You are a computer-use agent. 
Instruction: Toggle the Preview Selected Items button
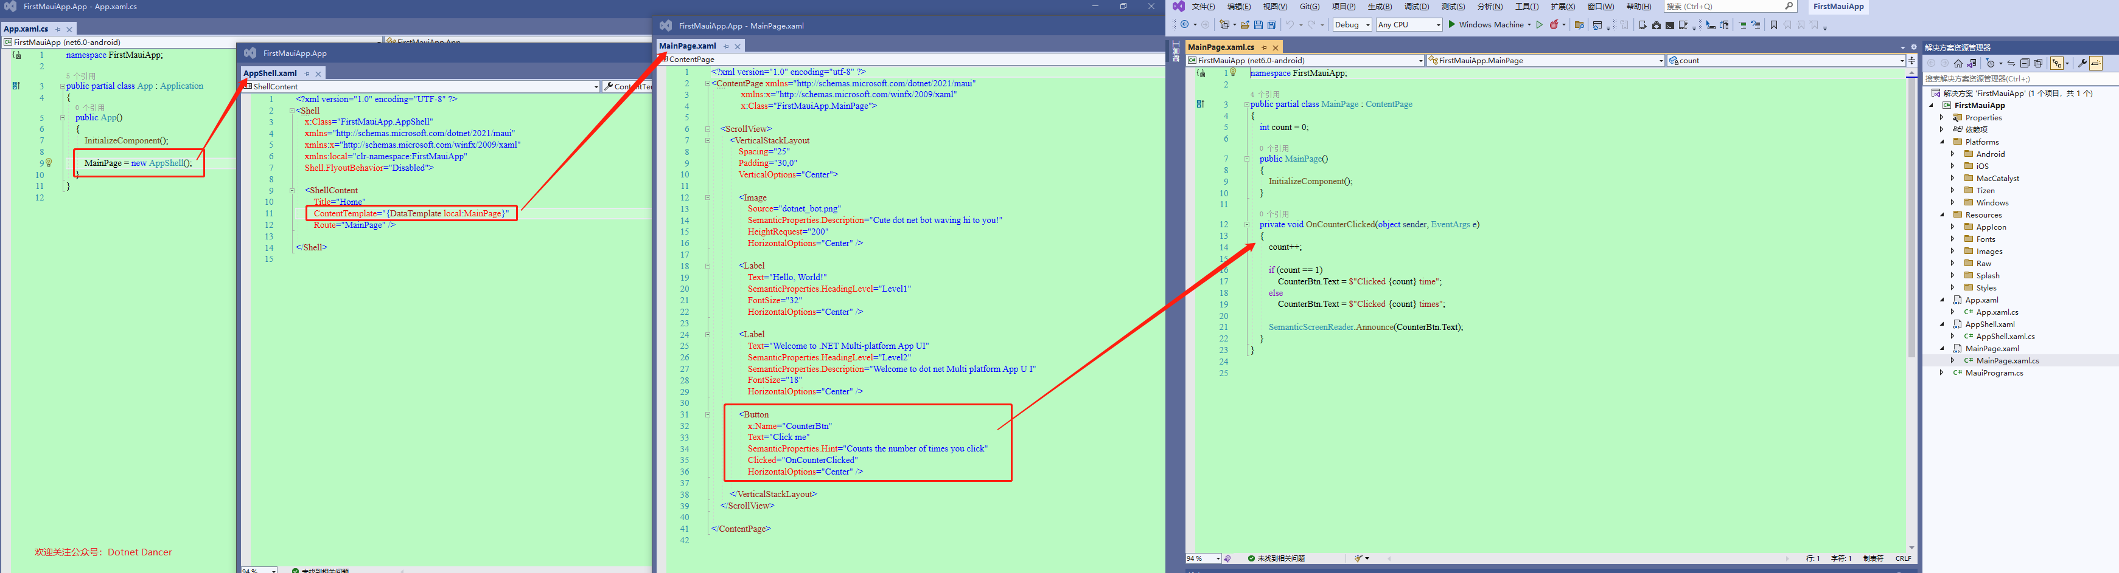pyautogui.click(x=2096, y=63)
